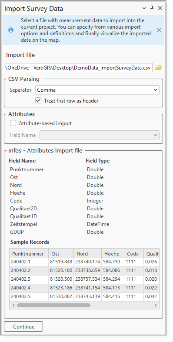
Task: Click the Nord value 238741.154
Action: [x=88, y=288]
